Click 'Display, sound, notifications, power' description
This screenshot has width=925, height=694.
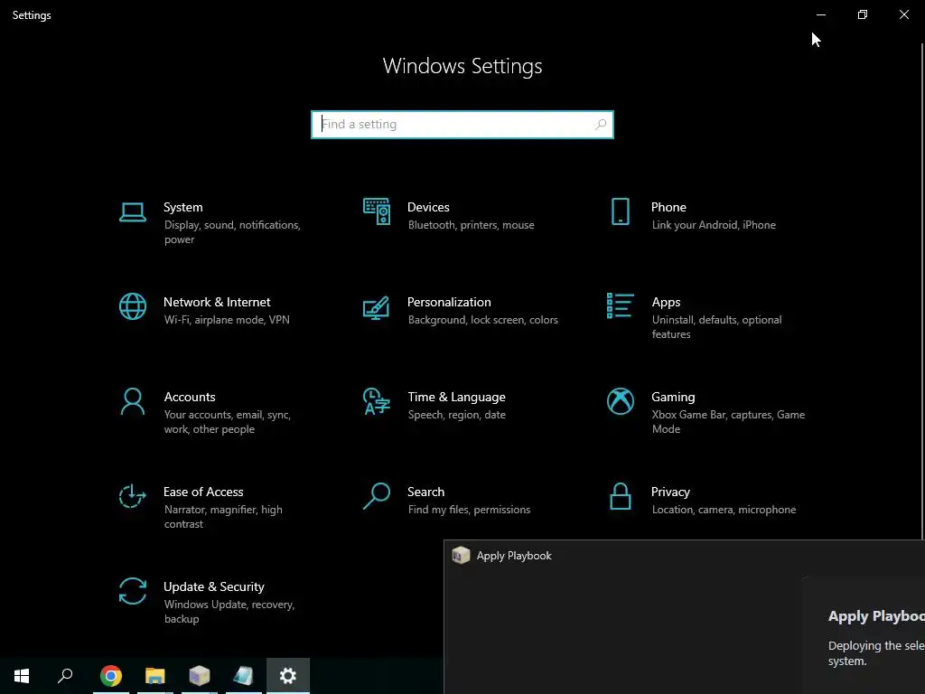(x=232, y=232)
